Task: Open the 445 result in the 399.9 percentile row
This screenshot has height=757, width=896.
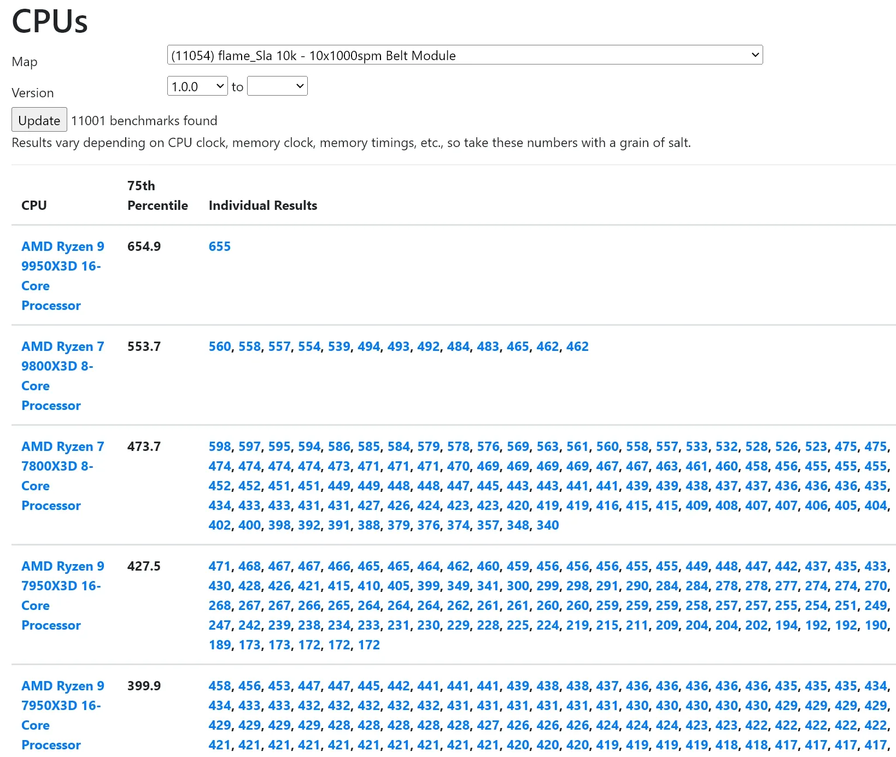Action: tap(369, 686)
